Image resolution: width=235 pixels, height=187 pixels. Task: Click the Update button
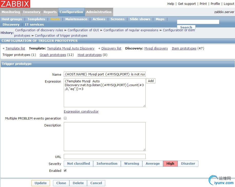41,183
